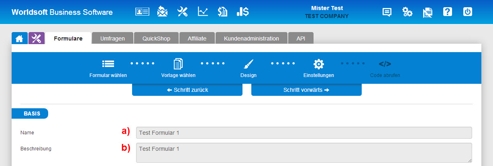Go to the home tab icon
Image resolution: width=493 pixels, height=166 pixels.
pyautogui.click(x=19, y=38)
